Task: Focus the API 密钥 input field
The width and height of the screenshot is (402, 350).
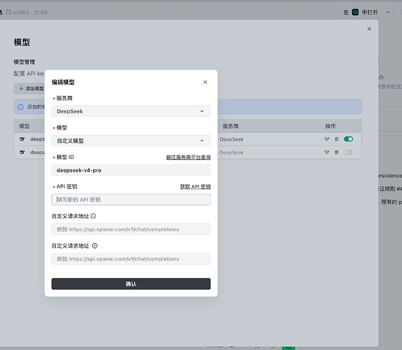Action: point(131,199)
